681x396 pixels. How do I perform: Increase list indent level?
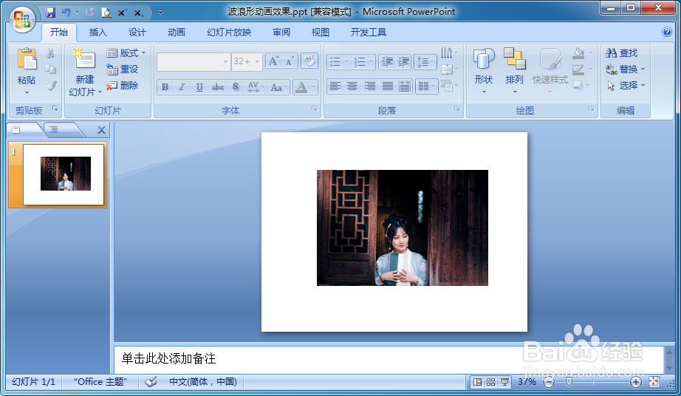403,62
